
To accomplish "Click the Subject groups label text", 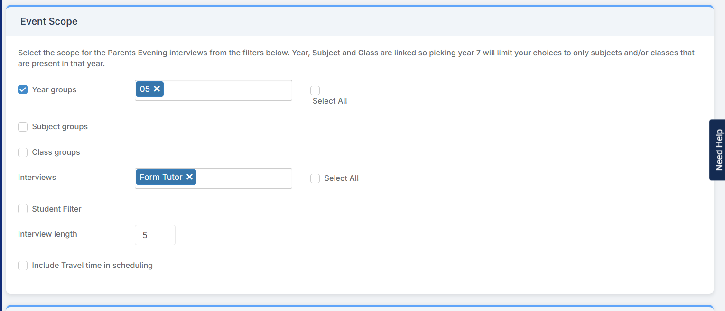I will coord(60,127).
